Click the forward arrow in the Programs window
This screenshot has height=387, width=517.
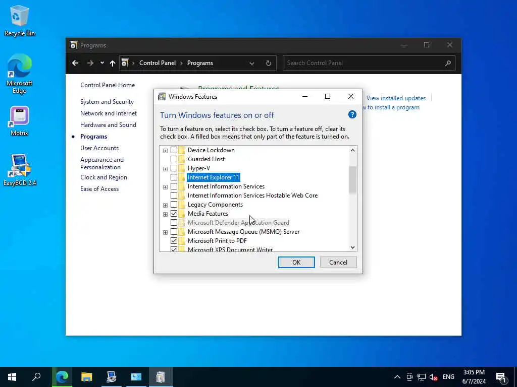90,63
